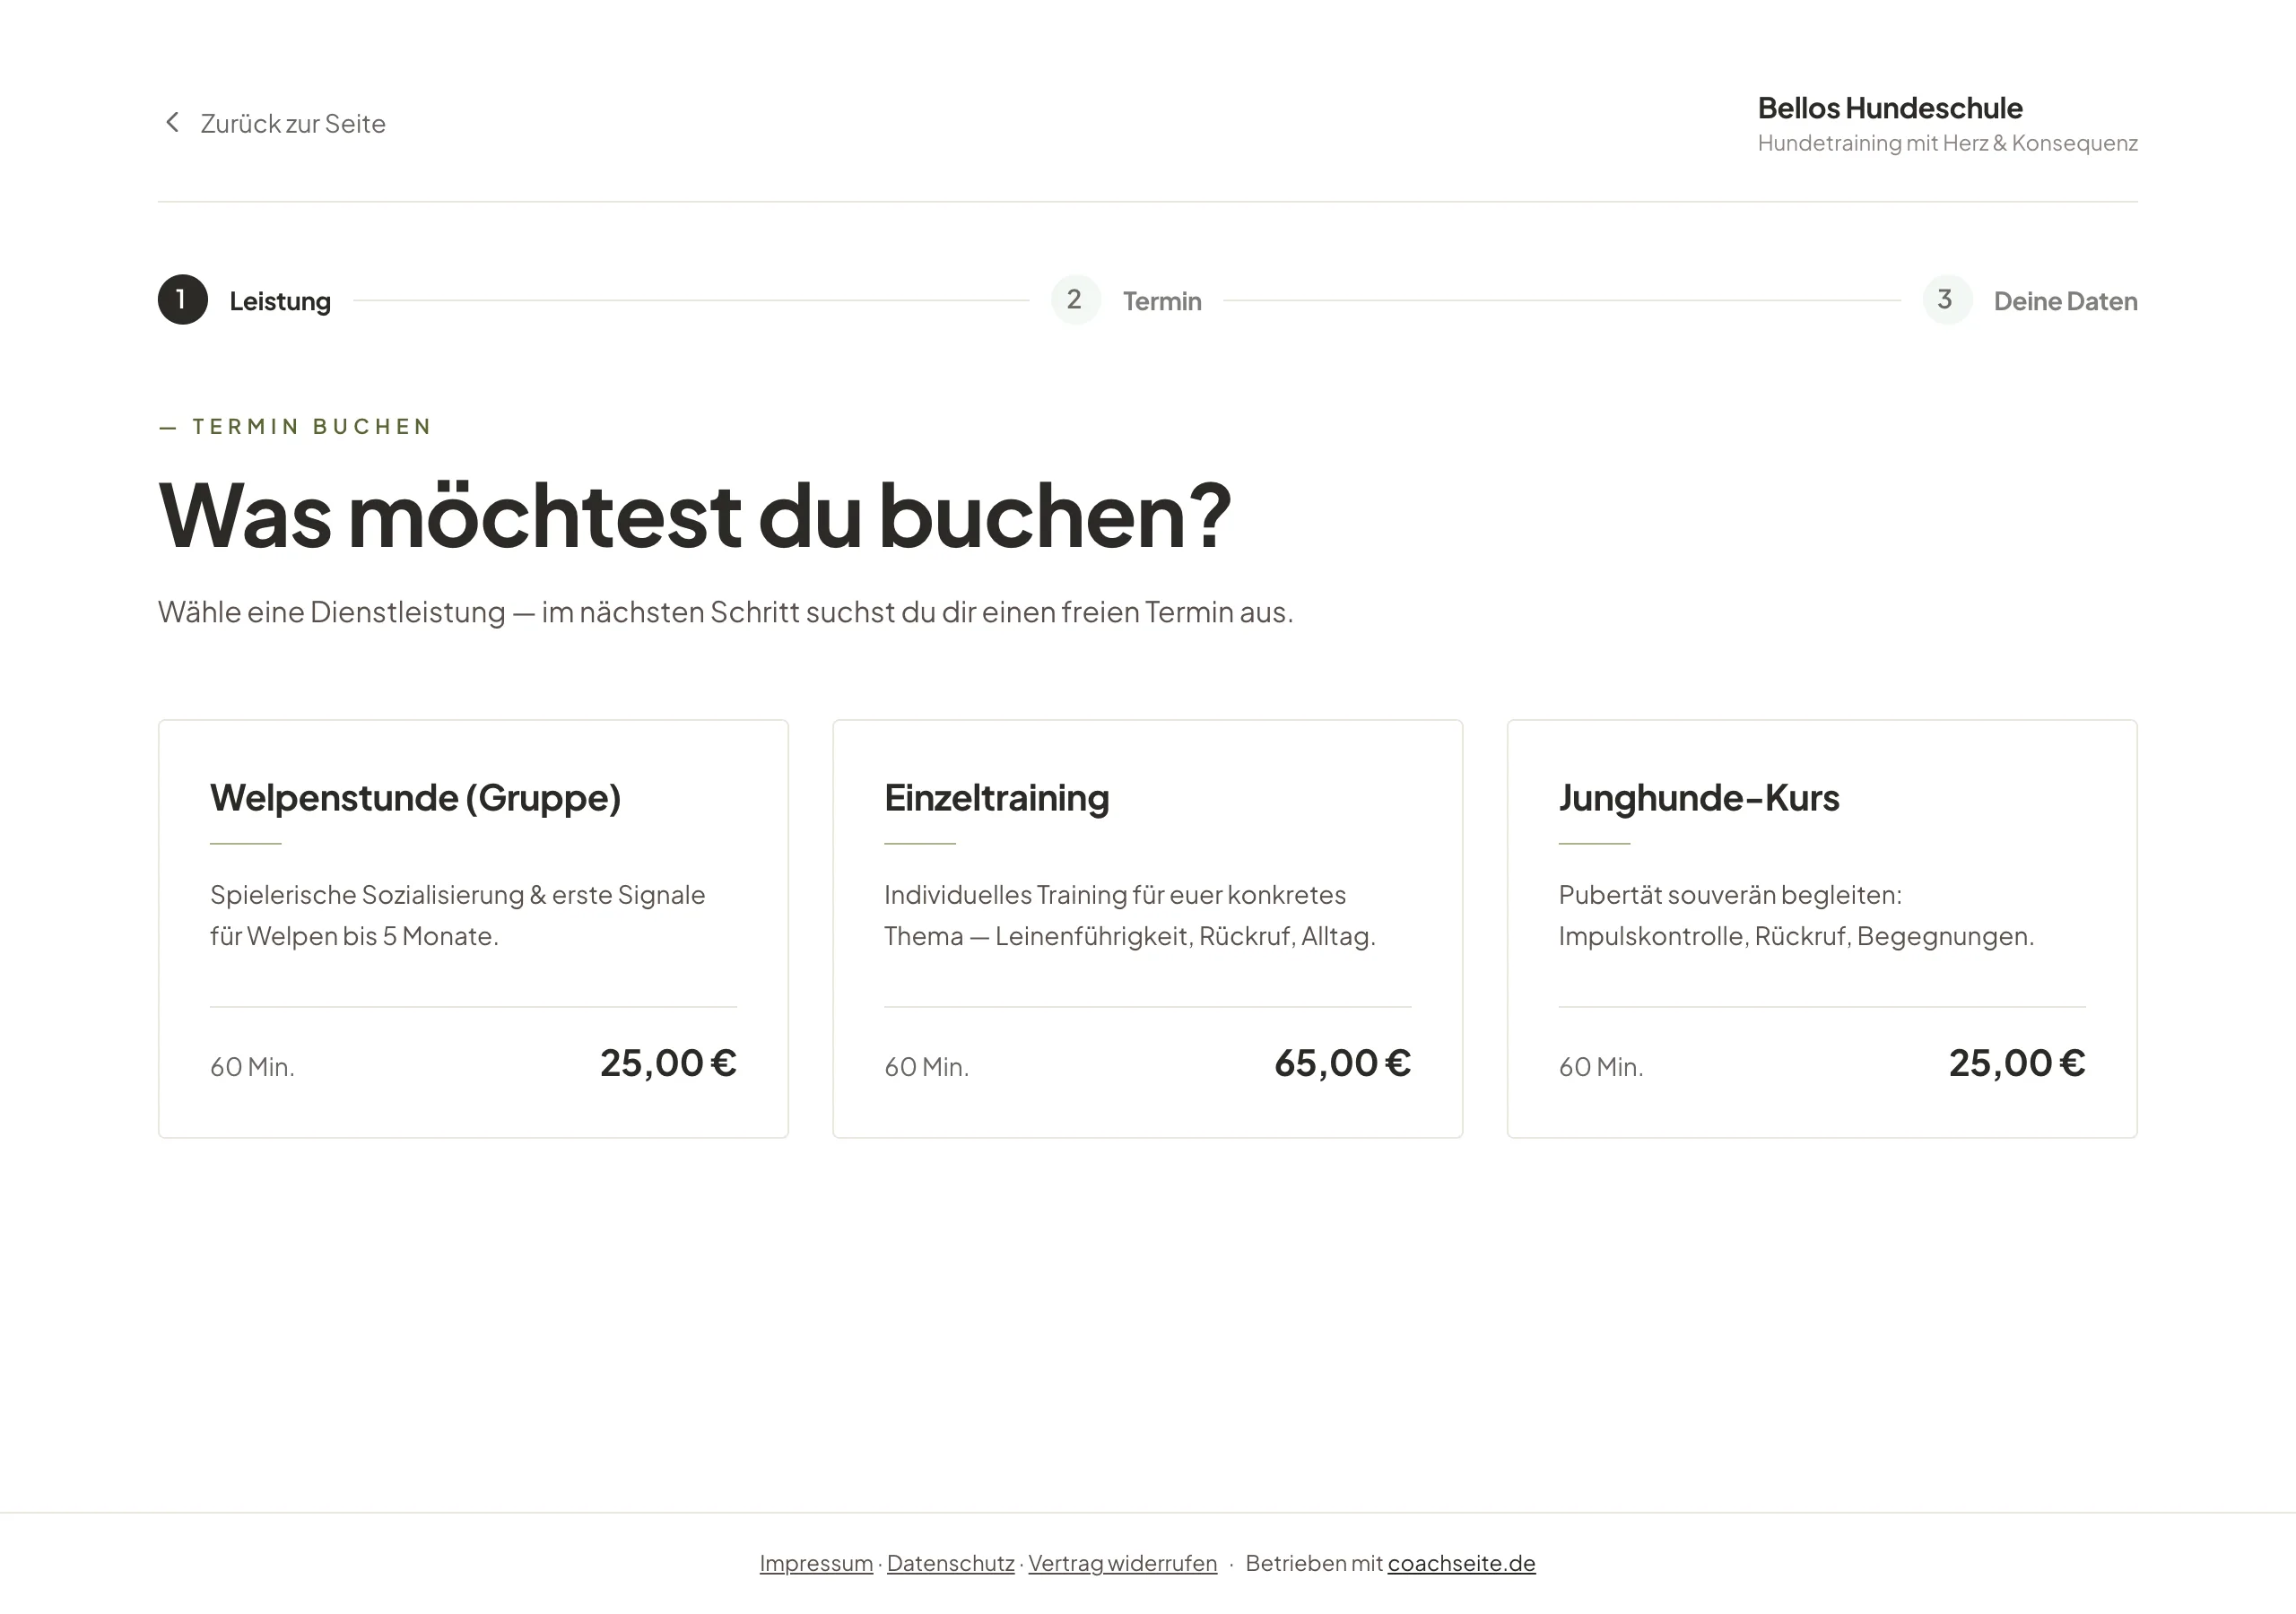Image resolution: width=2296 pixels, height=1614 pixels.
Task: Click the tagline 'Hundetraining mit Herz & Konsequenz'
Action: 1947,143
